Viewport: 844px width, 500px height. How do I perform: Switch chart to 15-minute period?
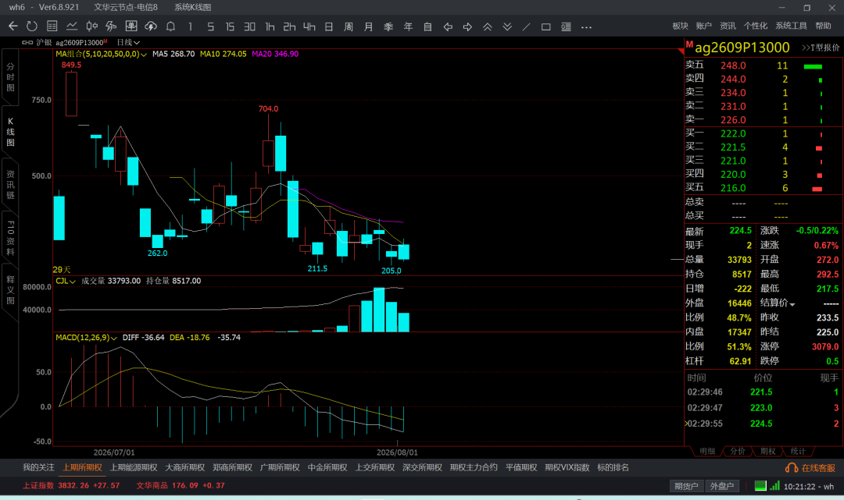pos(230,27)
